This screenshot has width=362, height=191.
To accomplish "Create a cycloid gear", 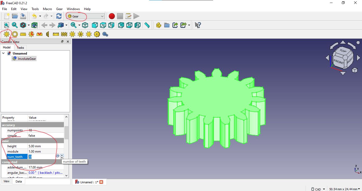I will point(31,34).
